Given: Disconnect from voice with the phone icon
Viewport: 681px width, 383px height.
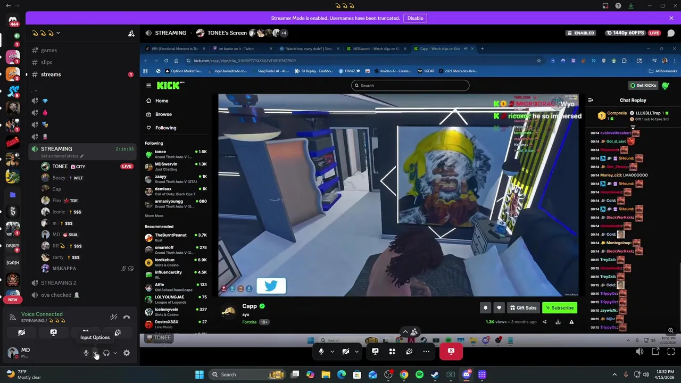Looking at the screenshot, I should tap(127, 317).
